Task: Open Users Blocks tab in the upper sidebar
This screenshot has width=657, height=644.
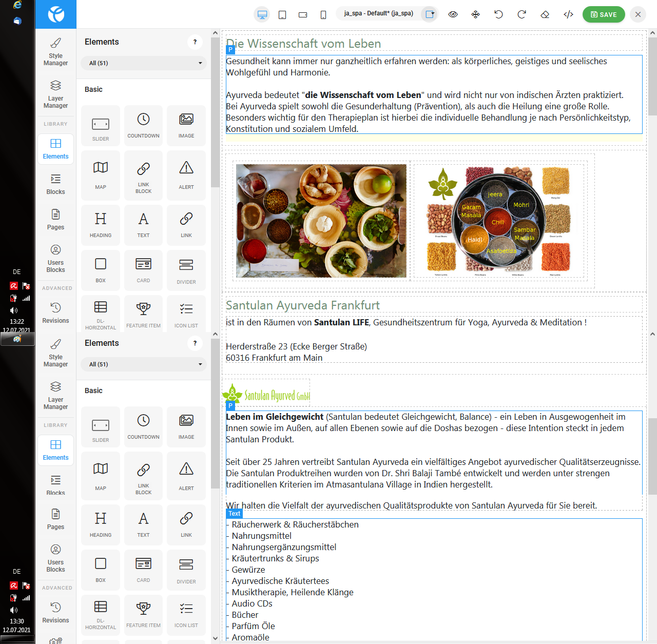Action: pyautogui.click(x=55, y=259)
